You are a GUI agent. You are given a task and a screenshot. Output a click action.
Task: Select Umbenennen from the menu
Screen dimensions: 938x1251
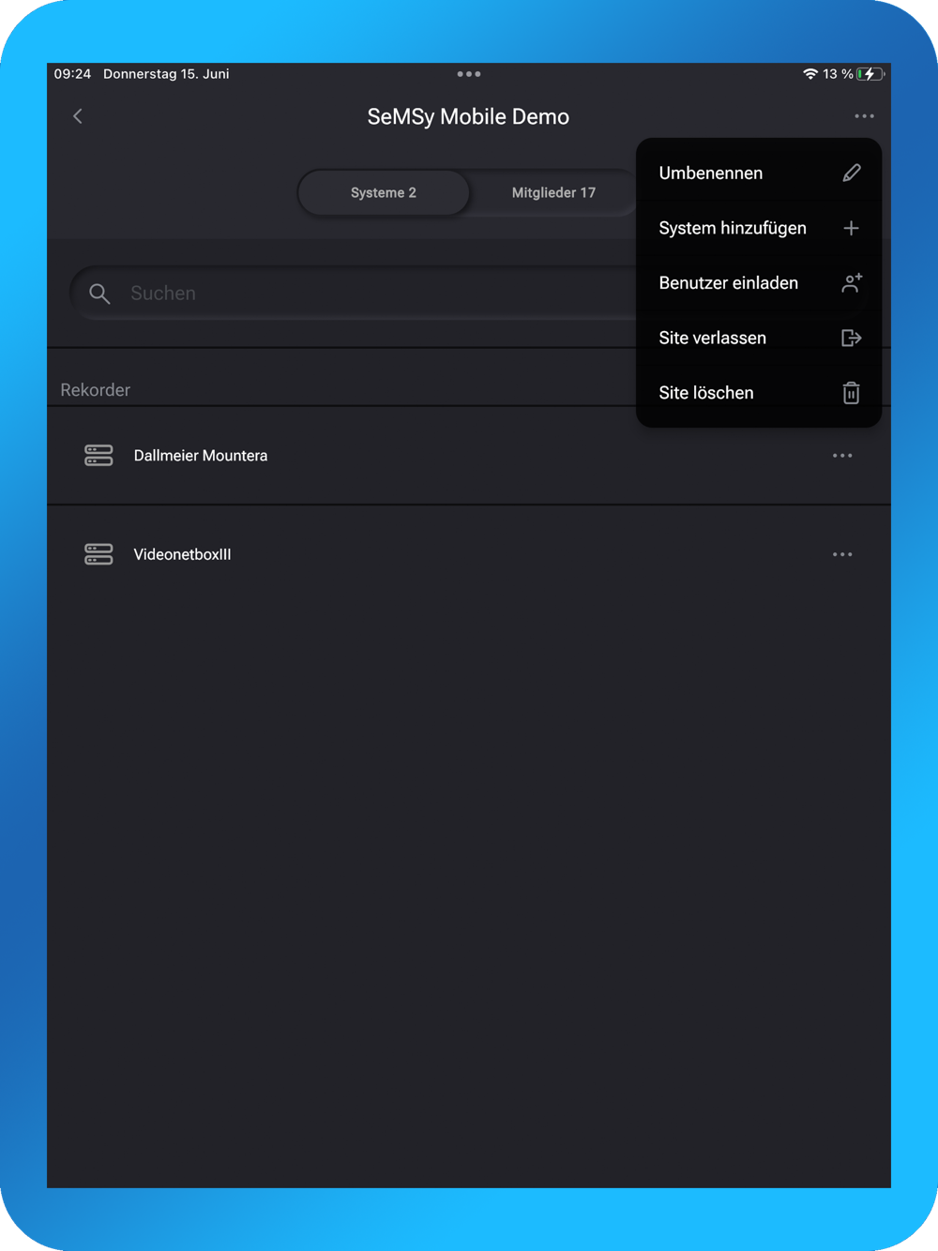pos(758,173)
